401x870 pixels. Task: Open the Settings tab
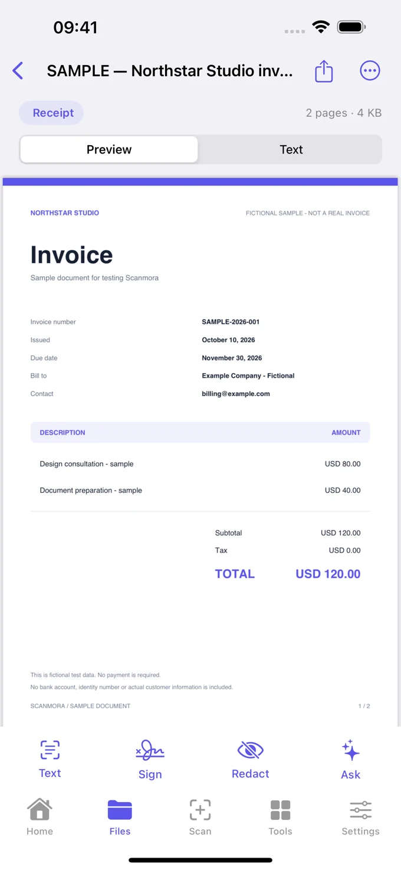pyautogui.click(x=360, y=817)
